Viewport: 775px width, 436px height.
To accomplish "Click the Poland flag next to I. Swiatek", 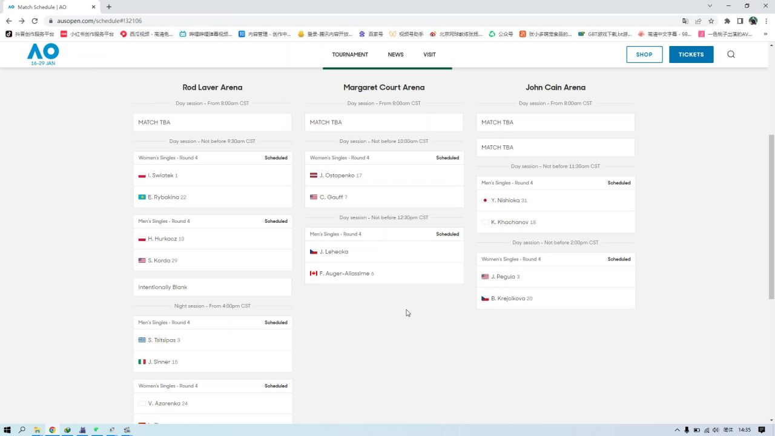I will click(x=142, y=176).
